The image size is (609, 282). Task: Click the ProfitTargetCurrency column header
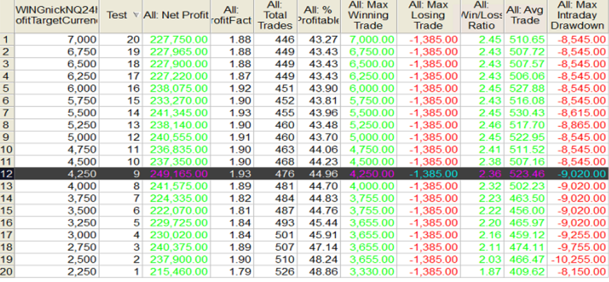[56, 16]
